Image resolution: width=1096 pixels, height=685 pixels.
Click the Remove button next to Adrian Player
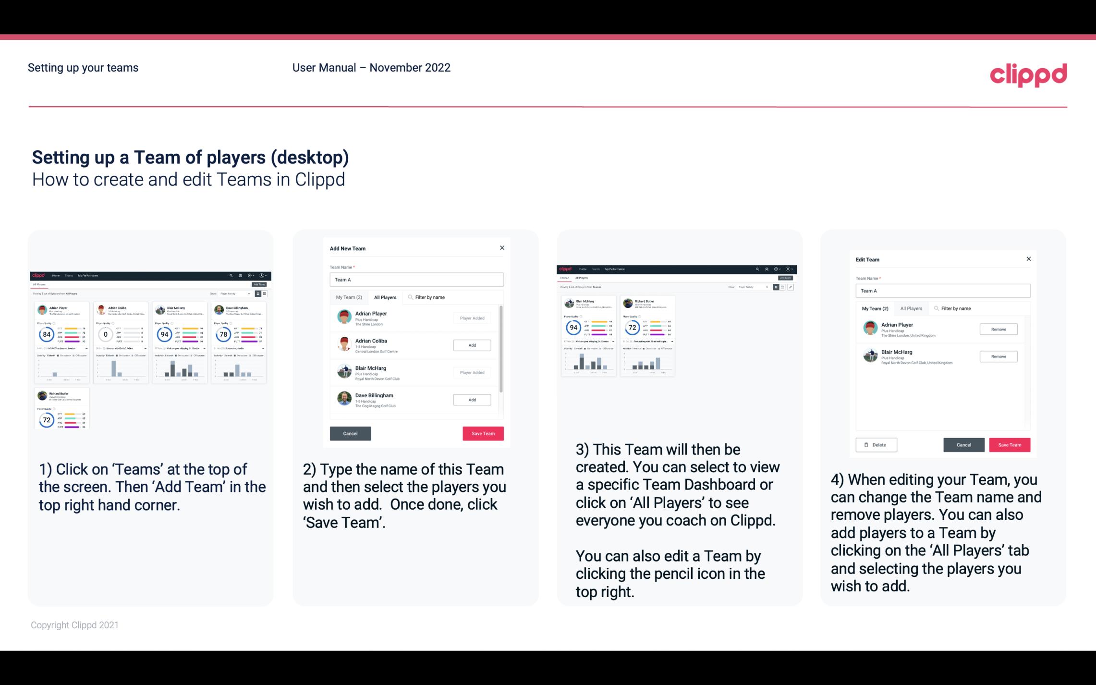999,329
